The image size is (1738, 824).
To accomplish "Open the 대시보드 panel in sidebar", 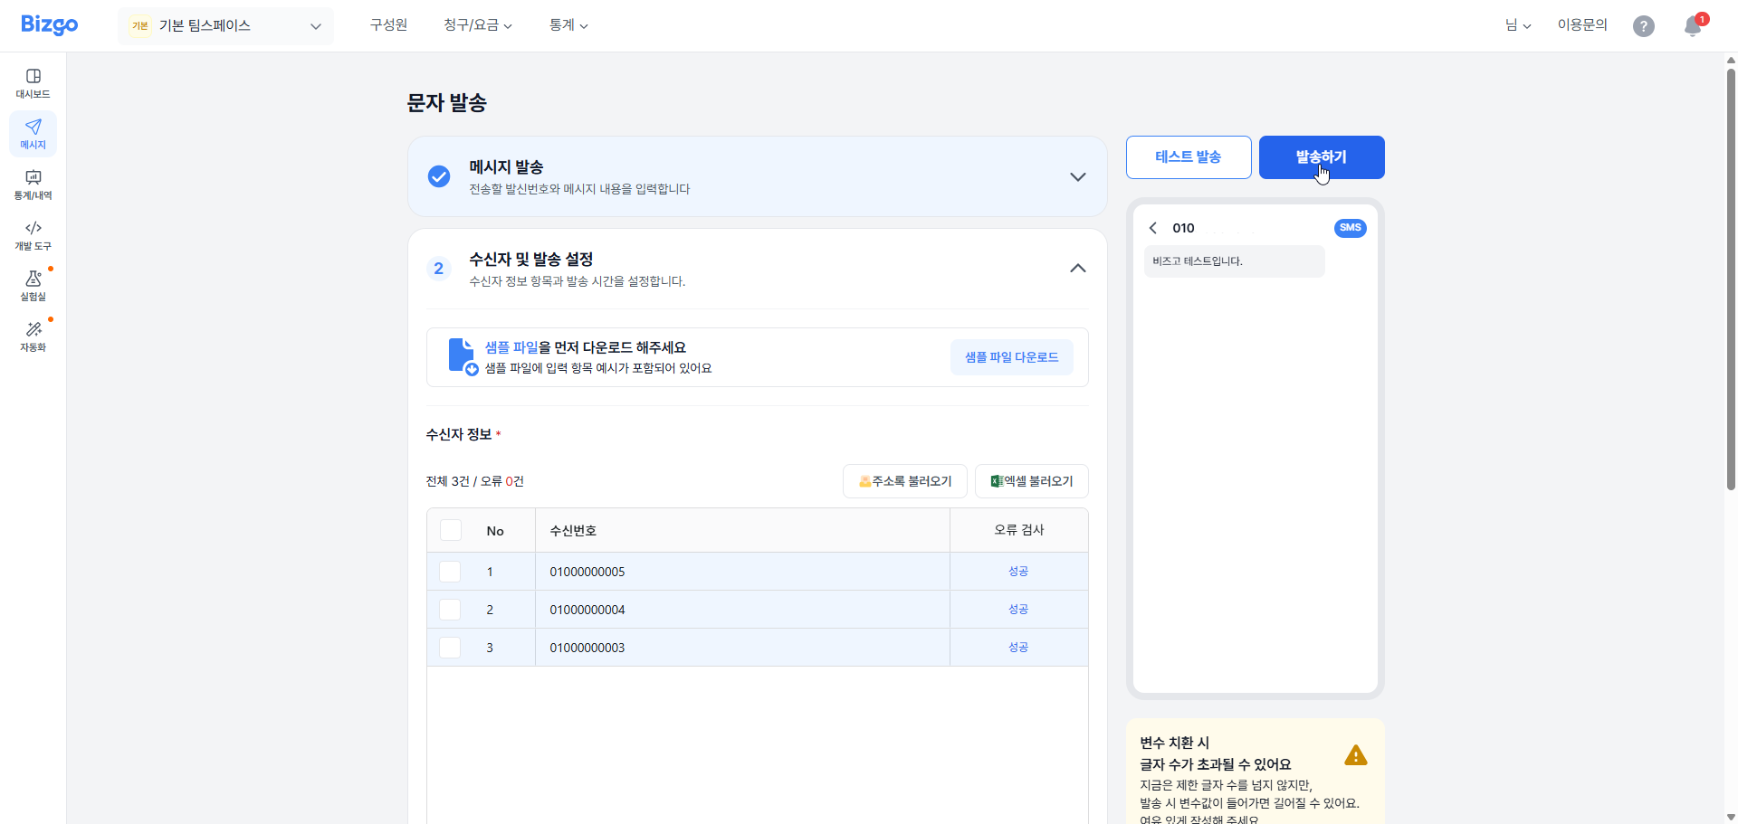I will tap(33, 81).
